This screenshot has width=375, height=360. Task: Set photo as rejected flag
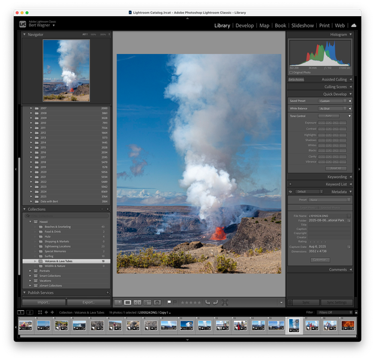tap(175, 302)
